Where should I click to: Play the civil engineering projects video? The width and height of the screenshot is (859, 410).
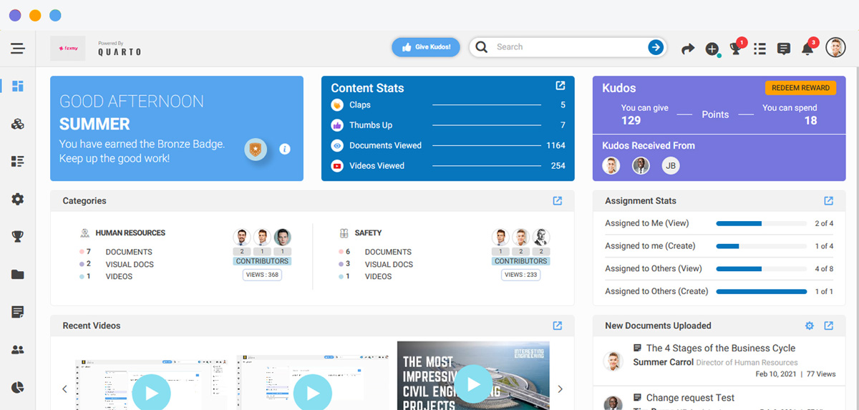coord(473,384)
